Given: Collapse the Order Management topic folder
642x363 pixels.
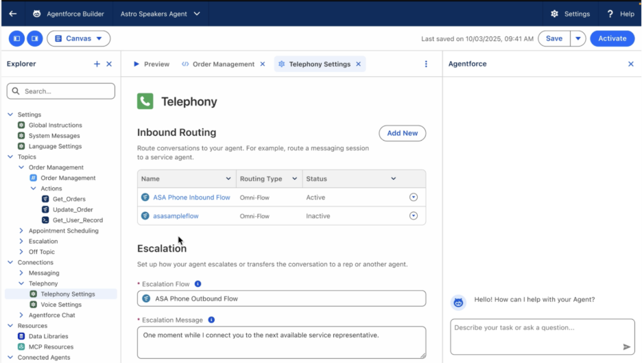Looking at the screenshot, I should tap(21, 167).
